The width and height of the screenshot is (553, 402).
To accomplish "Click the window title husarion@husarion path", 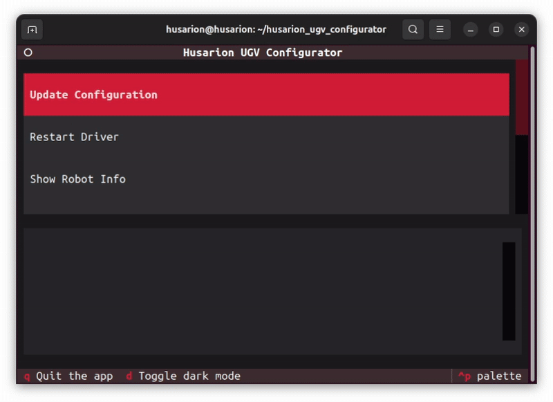I will point(276,30).
